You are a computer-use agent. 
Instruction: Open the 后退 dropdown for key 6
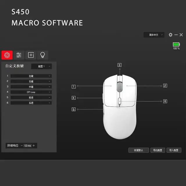point(31,103)
